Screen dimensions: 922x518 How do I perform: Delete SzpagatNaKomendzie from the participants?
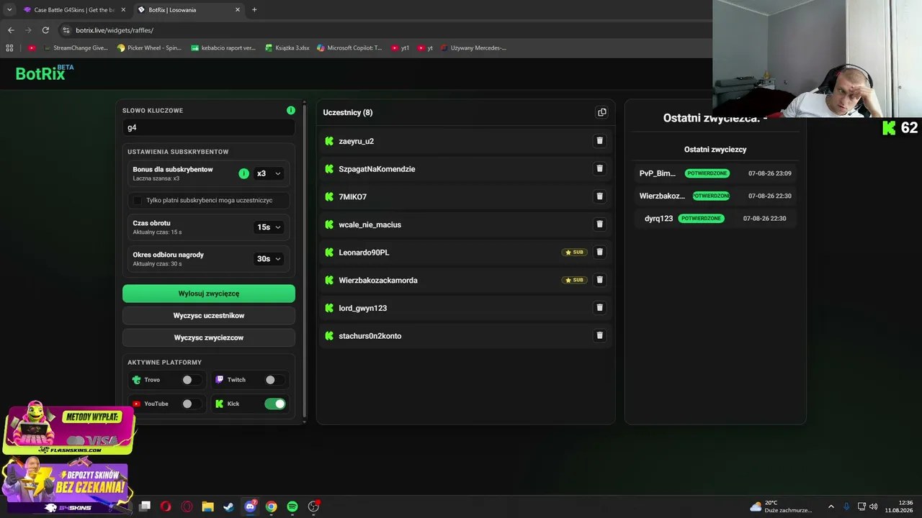(599, 168)
